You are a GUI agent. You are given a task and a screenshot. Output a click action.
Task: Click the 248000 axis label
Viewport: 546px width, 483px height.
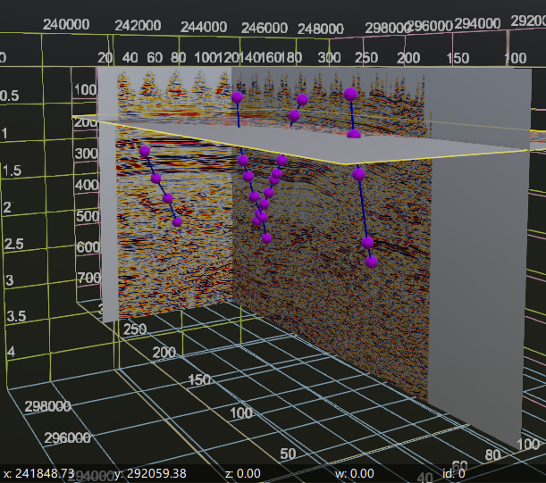pos(320,29)
